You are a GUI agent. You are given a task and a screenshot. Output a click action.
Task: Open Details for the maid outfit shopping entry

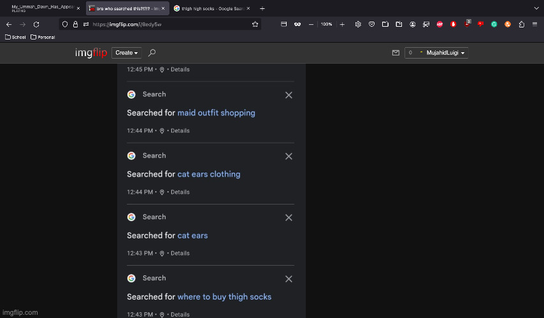point(180,131)
